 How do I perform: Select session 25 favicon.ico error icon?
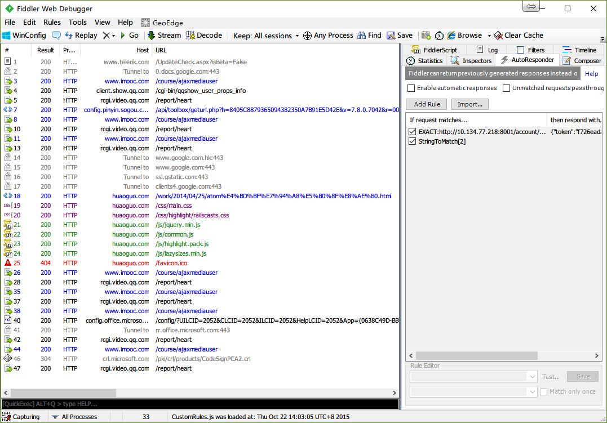coord(8,263)
